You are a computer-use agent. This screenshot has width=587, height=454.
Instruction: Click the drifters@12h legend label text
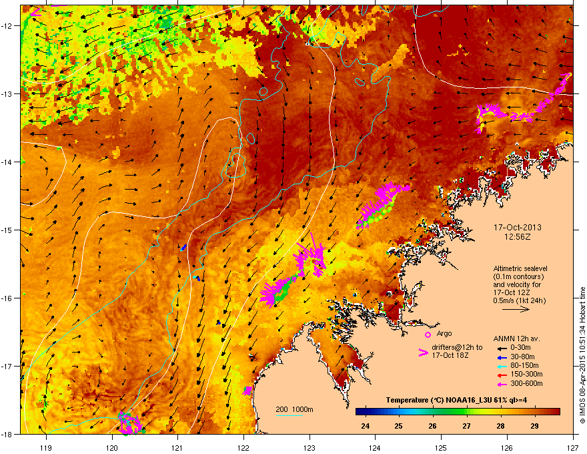(457, 351)
